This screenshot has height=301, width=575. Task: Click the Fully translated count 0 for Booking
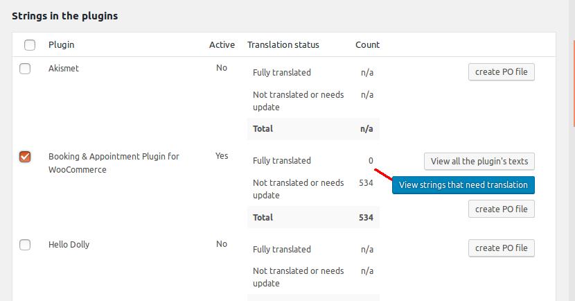(x=371, y=161)
